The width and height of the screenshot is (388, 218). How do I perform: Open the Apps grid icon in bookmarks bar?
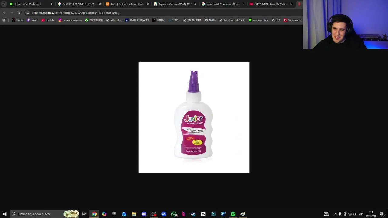tap(4, 20)
